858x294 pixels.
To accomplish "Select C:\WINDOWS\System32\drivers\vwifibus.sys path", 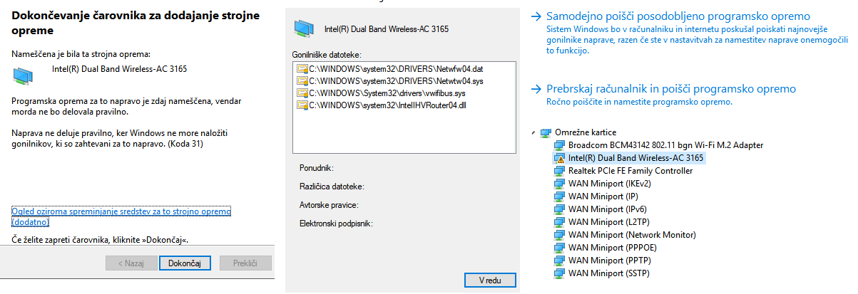I will [x=387, y=93].
